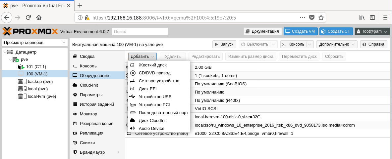Image resolution: width=392 pixels, height=159 pixels.
Task: Click the Proxmox logo
Action: click(30, 31)
